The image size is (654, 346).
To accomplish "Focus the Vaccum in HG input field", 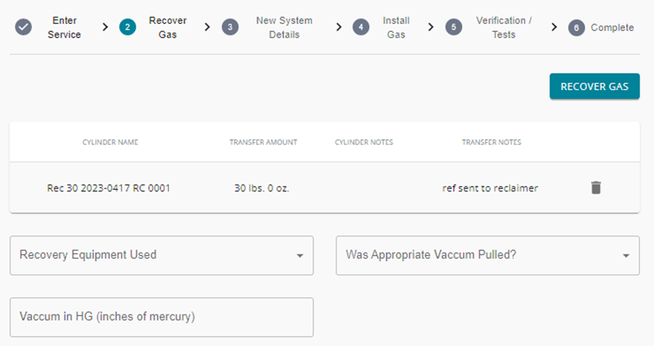I will [x=162, y=317].
